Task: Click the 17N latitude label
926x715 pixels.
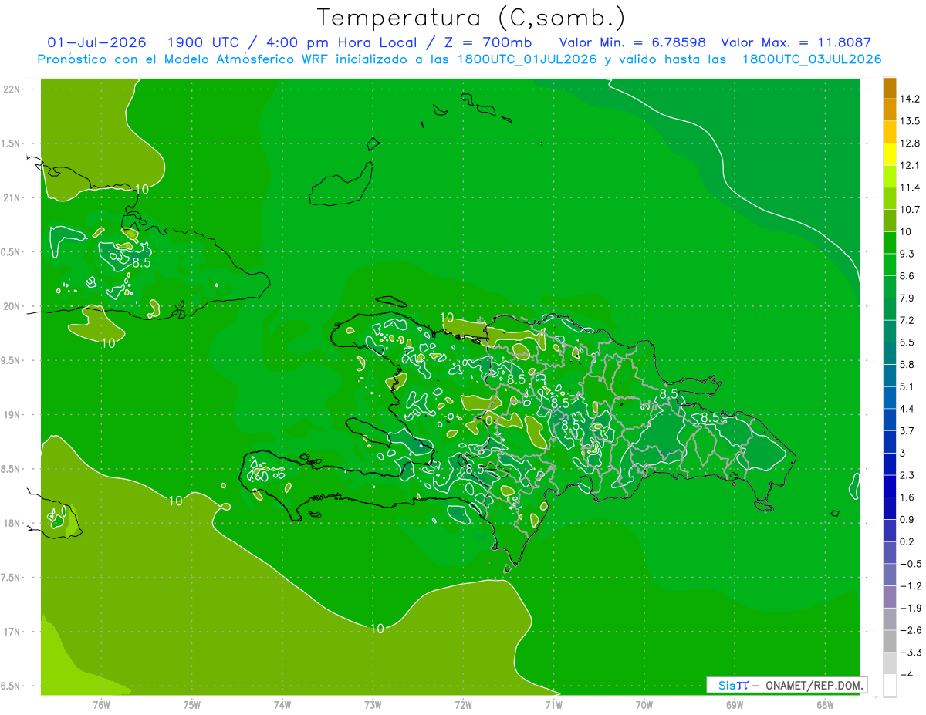Action: (x=12, y=632)
